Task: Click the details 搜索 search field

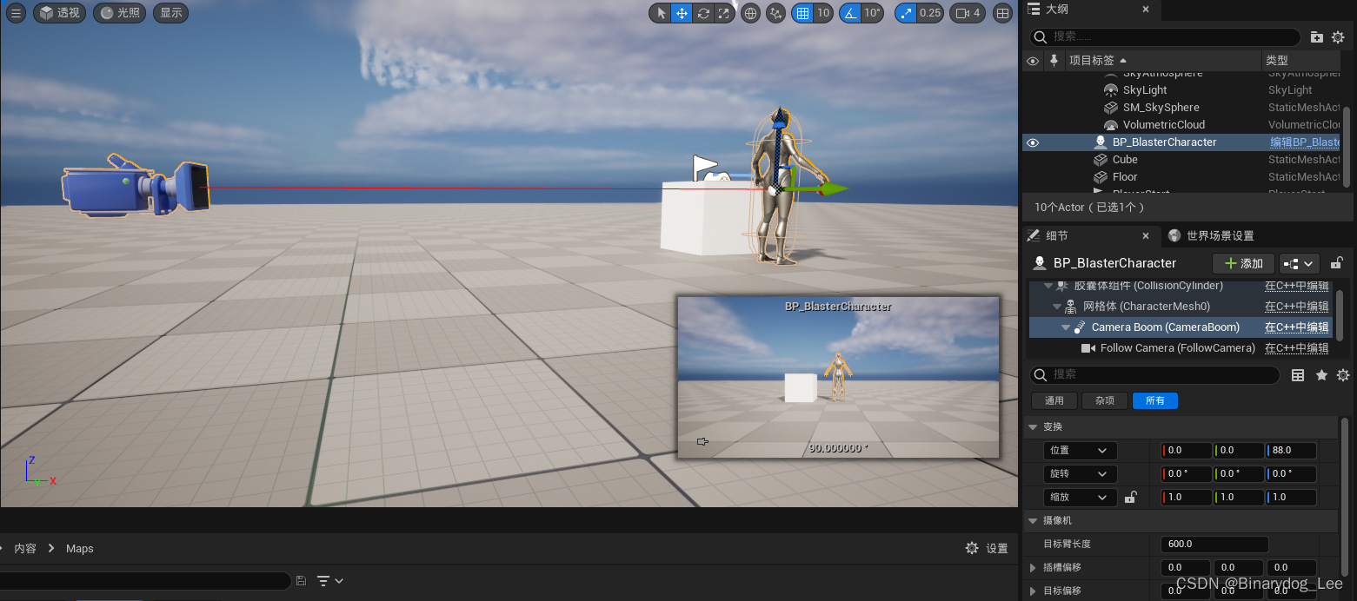Action: (x=1154, y=374)
